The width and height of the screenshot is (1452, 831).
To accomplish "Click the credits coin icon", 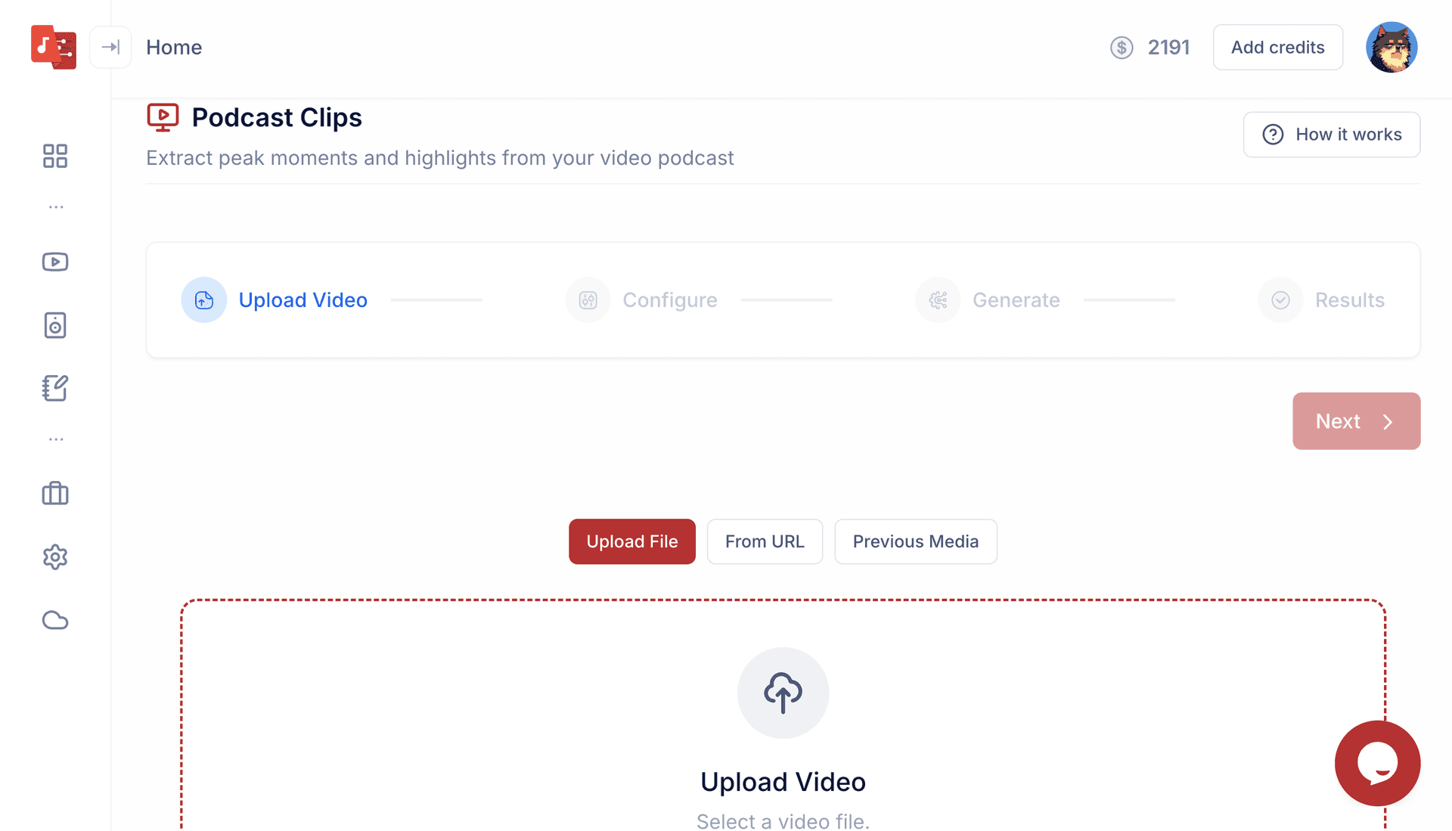I will point(1122,48).
